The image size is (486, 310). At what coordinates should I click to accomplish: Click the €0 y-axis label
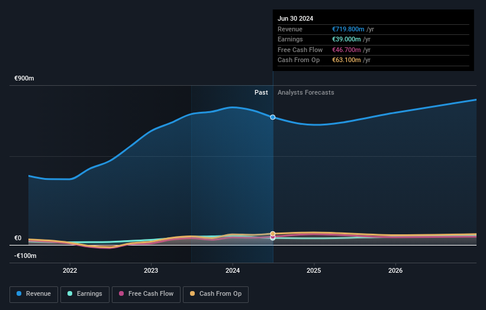(x=18, y=238)
